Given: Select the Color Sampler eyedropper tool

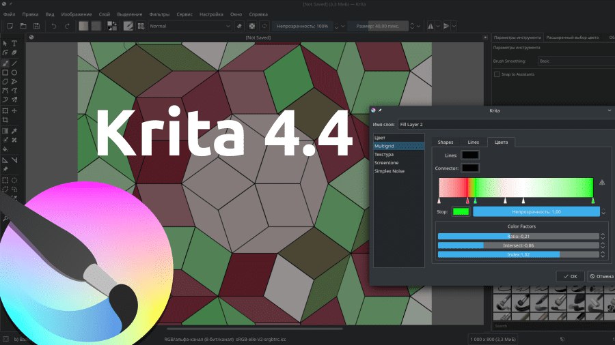Looking at the screenshot, I should [14, 131].
